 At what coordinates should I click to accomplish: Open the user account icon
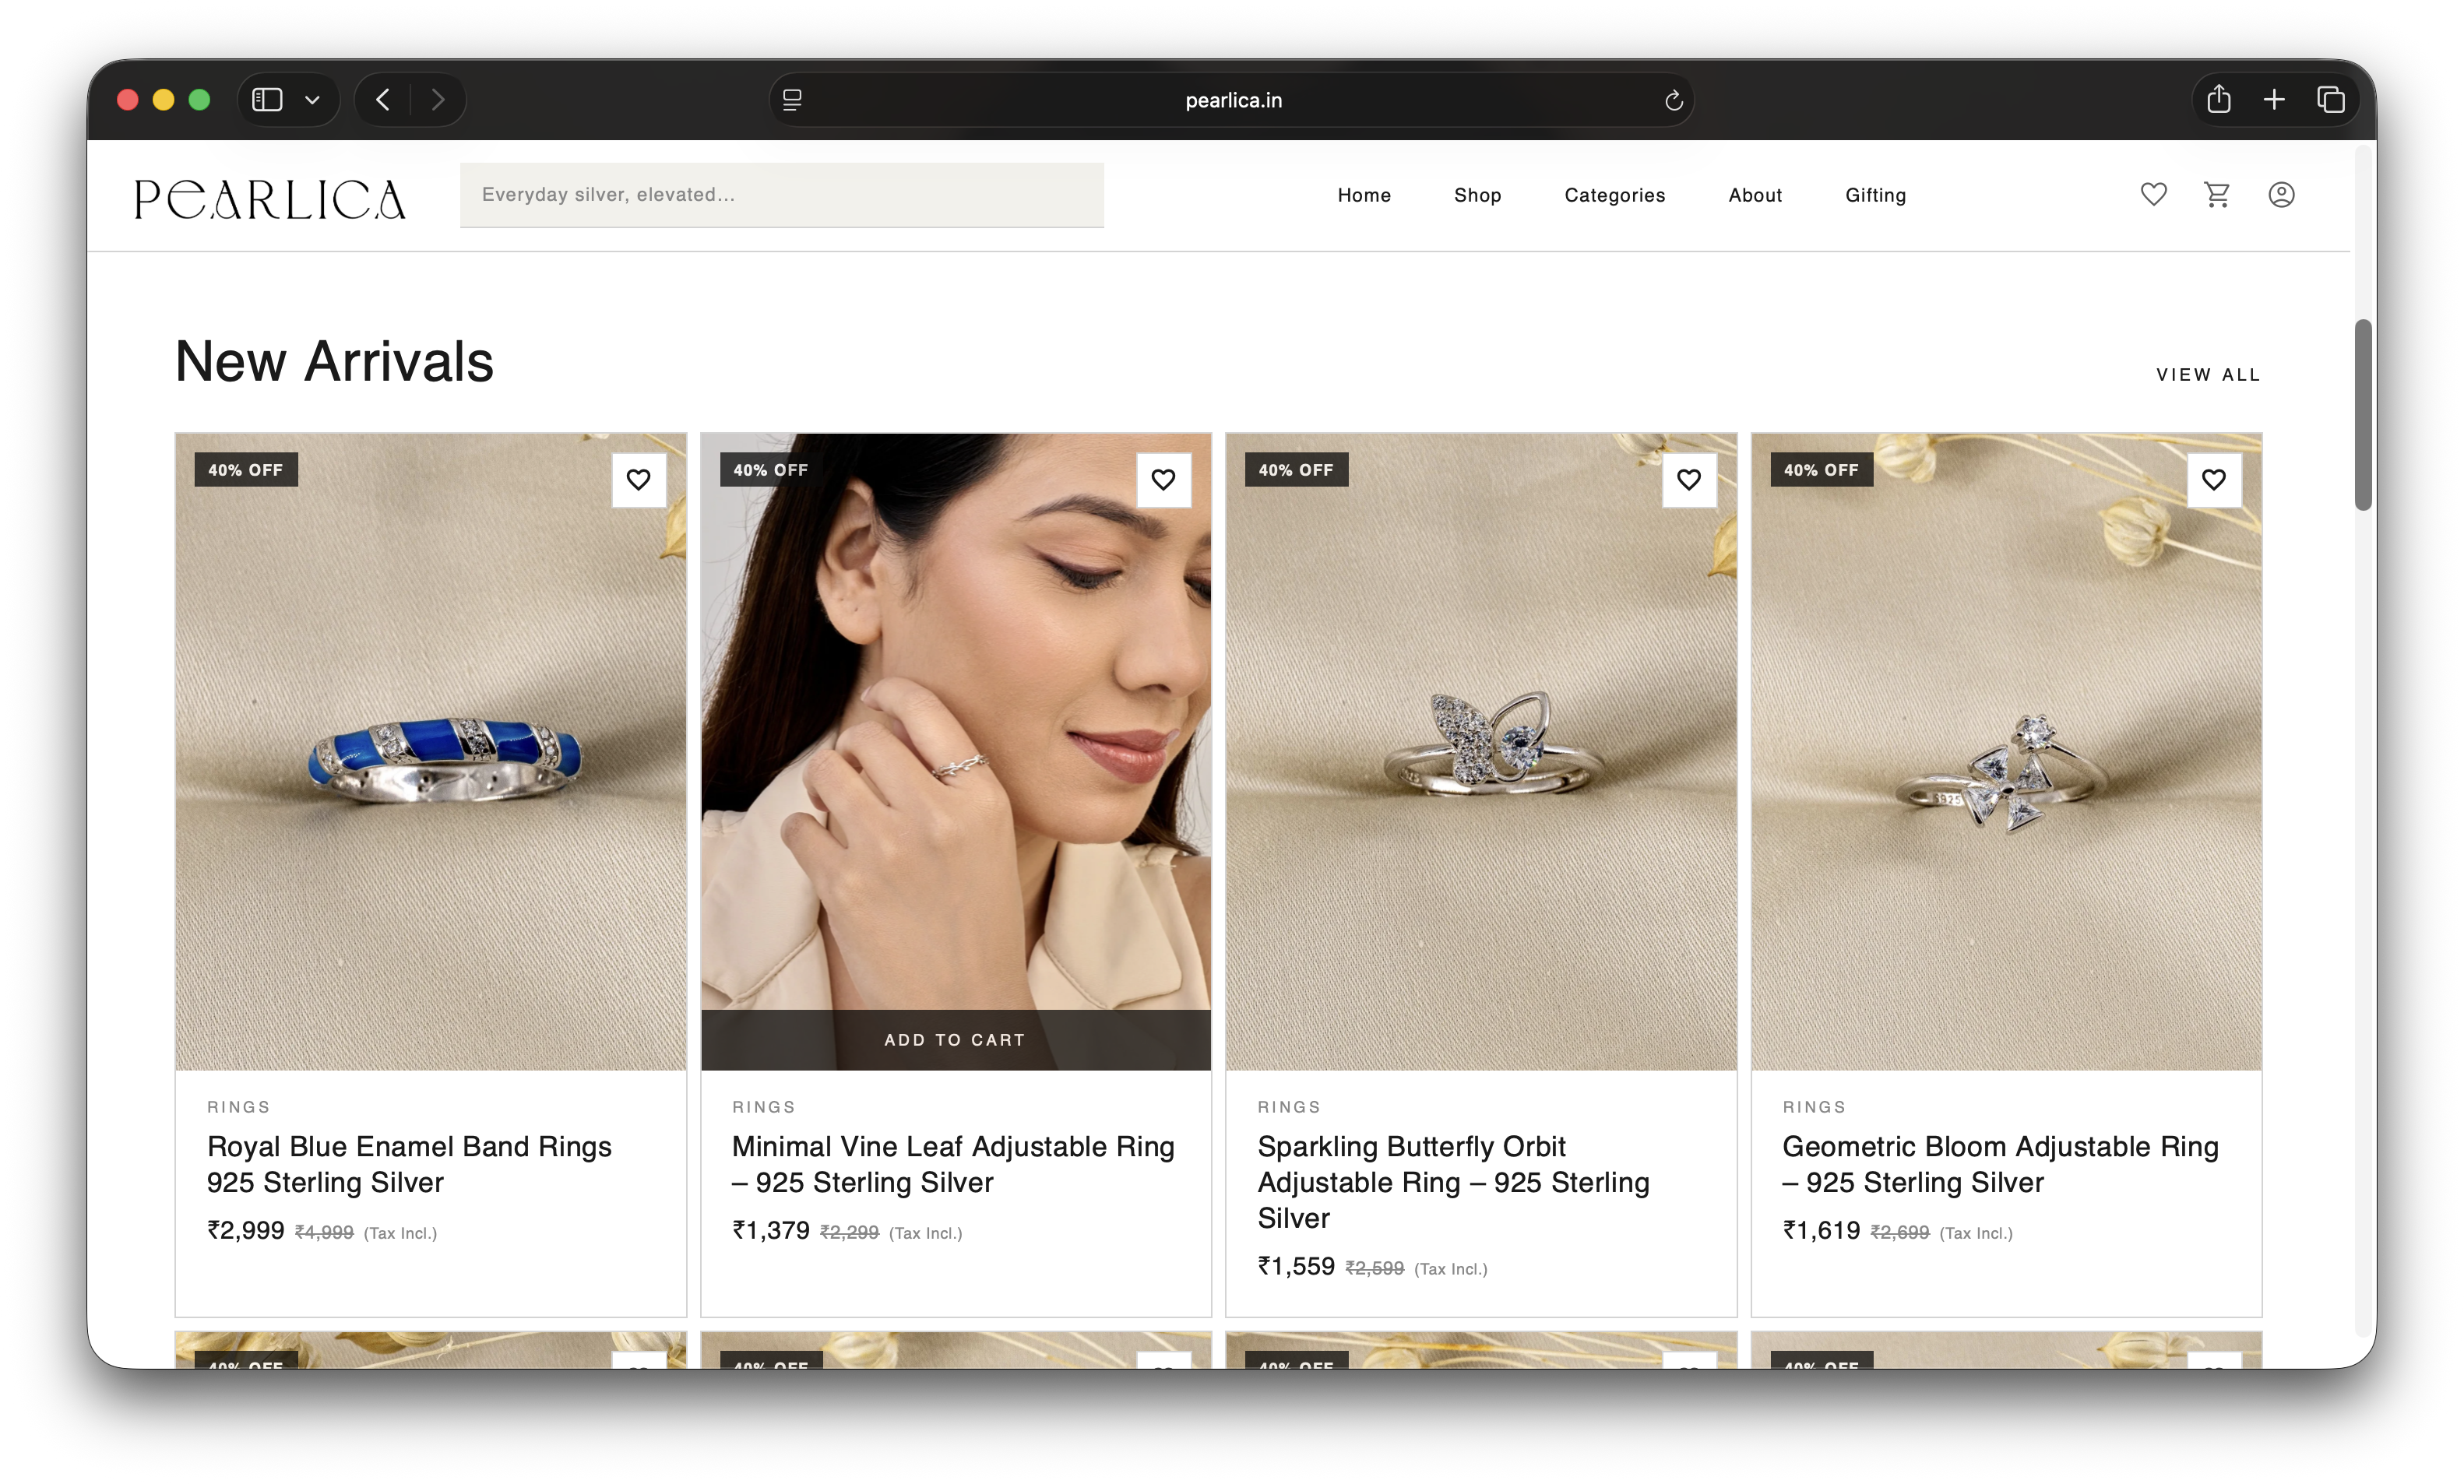click(2281, 194)
